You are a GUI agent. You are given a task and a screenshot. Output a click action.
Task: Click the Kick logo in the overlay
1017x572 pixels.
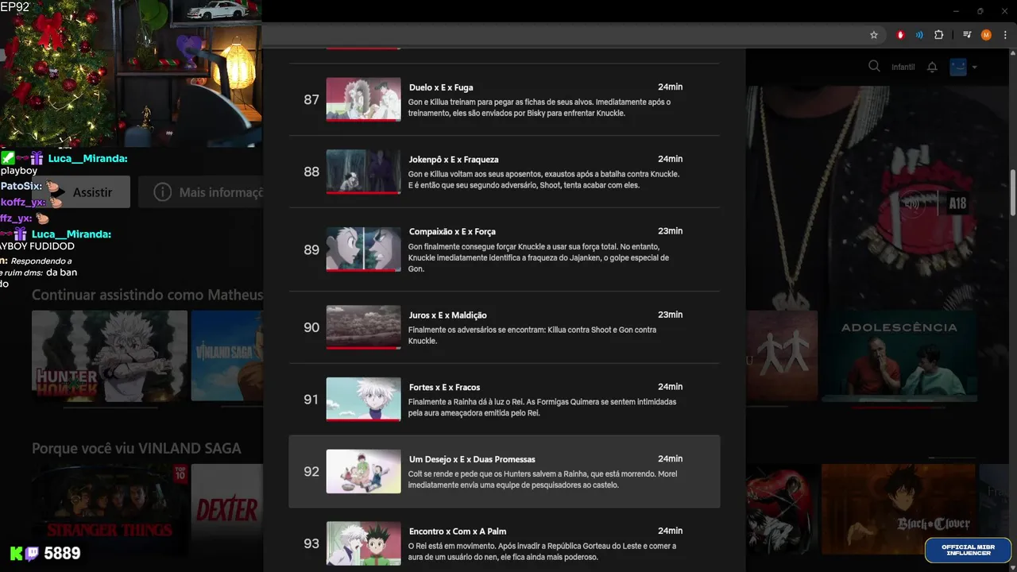(x=16, y=554)
